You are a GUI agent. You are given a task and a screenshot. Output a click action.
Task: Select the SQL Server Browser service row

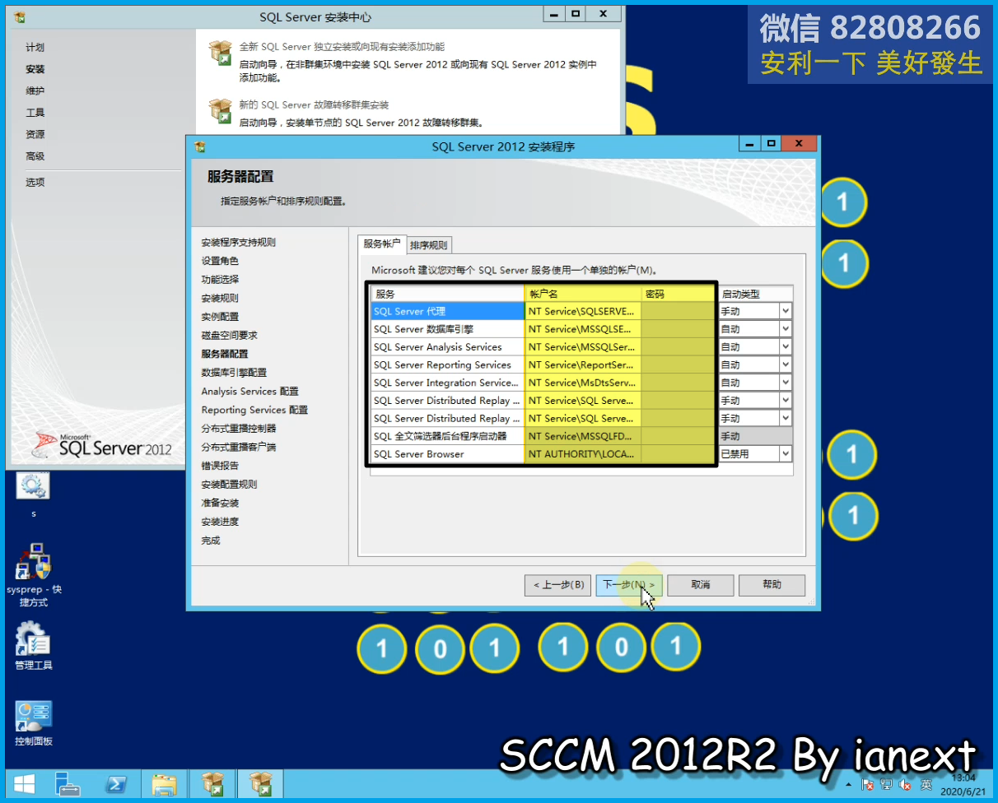point(447,454)
